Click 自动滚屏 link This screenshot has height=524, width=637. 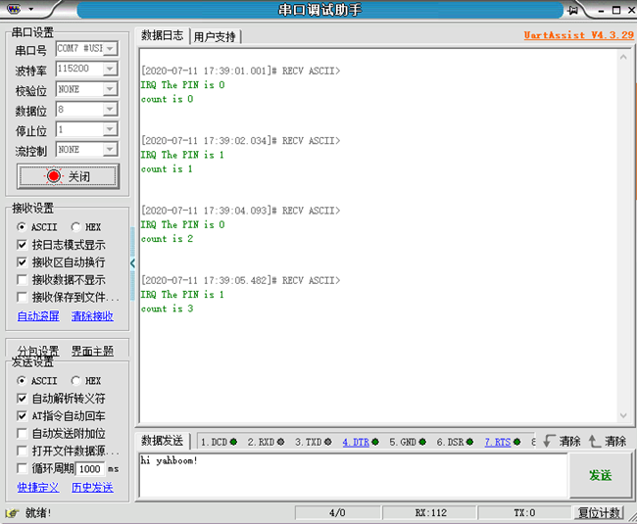38,315
